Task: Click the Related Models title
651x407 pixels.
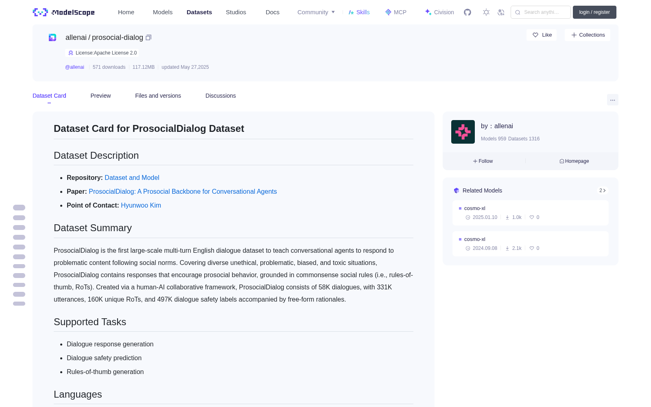Action: [482, 190]
